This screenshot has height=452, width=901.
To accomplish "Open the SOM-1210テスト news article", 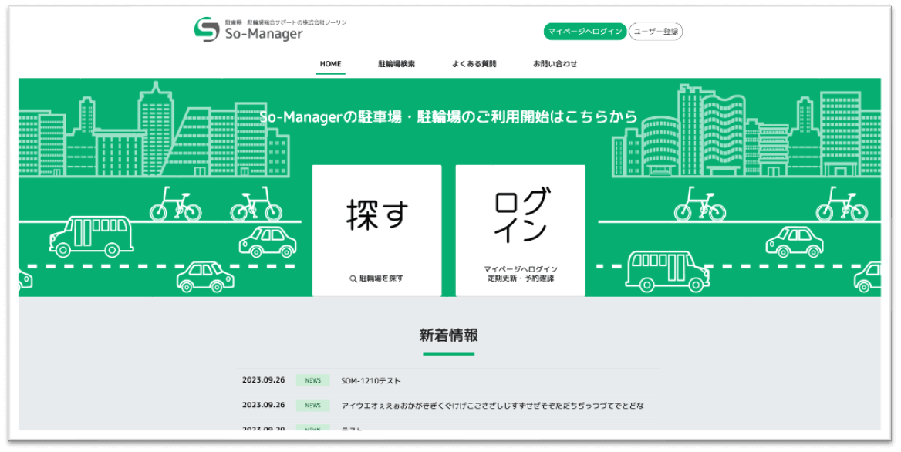I will tap(371, 380).
